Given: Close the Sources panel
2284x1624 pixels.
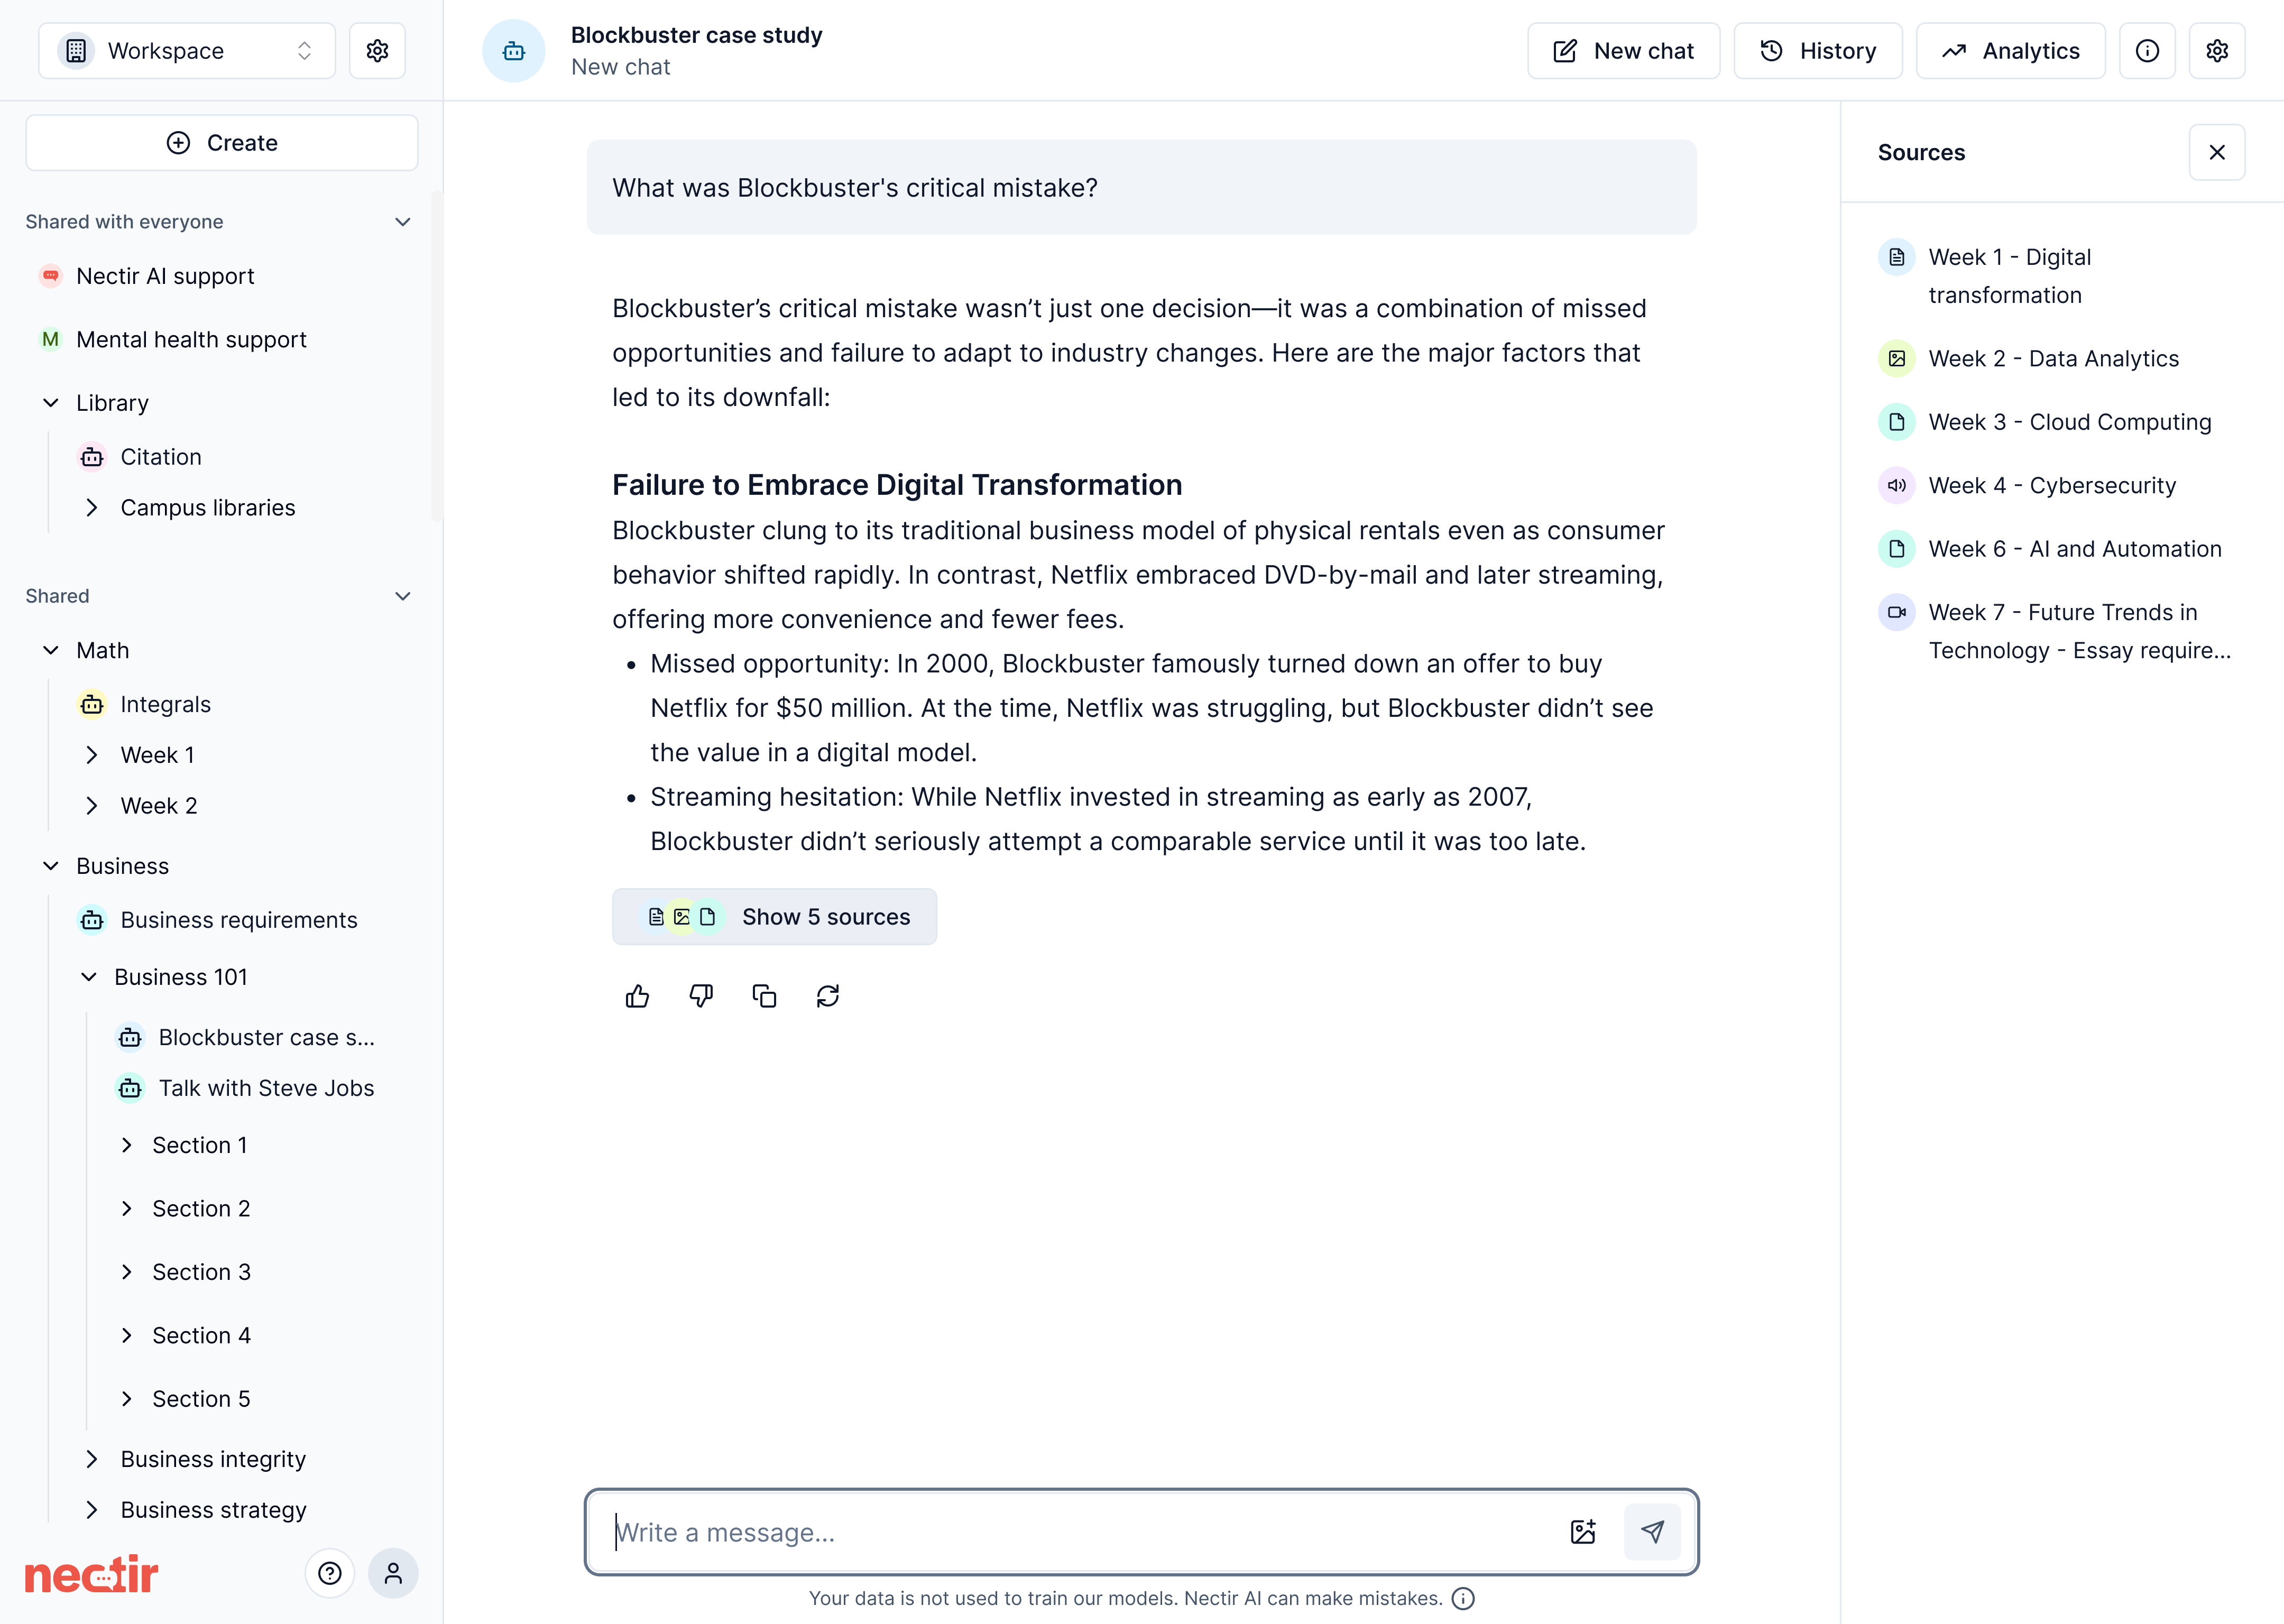Looking at the screenshot, I should [x=2217, y=152].
